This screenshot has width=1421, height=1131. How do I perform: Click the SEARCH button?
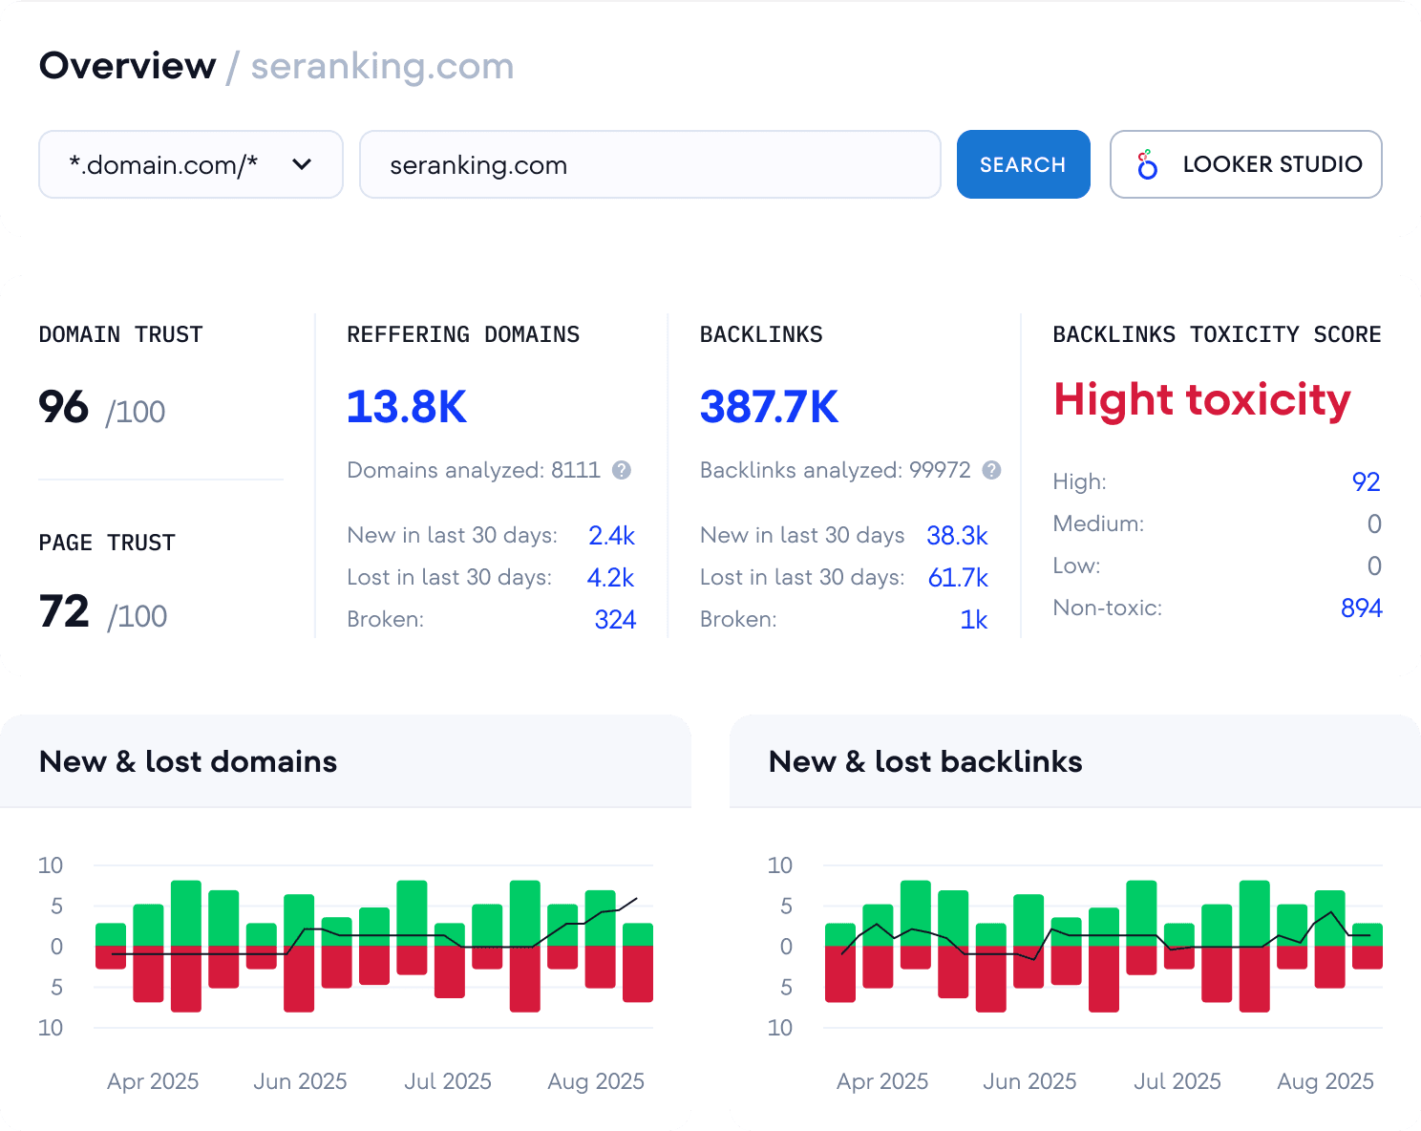pos(1023,164)
